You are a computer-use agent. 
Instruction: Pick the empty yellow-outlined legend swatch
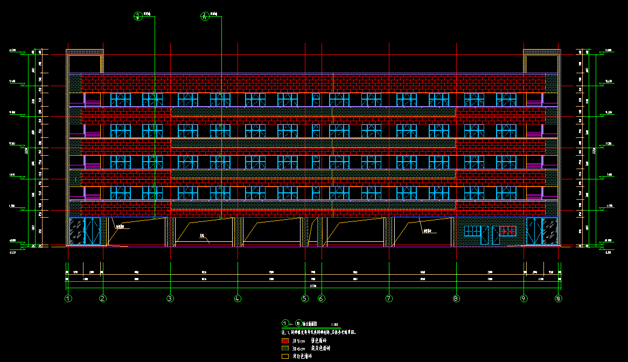[285, 356]
